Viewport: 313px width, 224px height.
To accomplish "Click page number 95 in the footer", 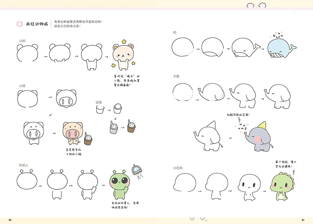I will (303, 220).
